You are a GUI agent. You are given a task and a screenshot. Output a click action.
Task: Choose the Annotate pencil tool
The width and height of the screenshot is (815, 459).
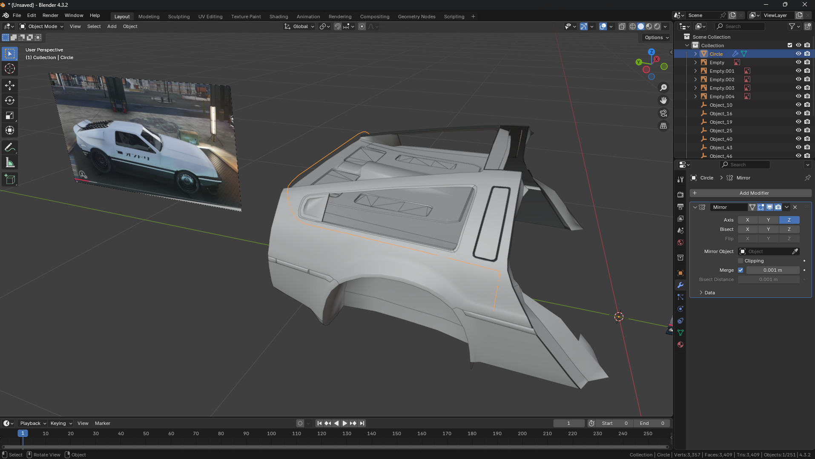(10, 148)
